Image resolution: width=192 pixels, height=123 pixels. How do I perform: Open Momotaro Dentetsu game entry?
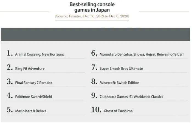coord(142,54)
